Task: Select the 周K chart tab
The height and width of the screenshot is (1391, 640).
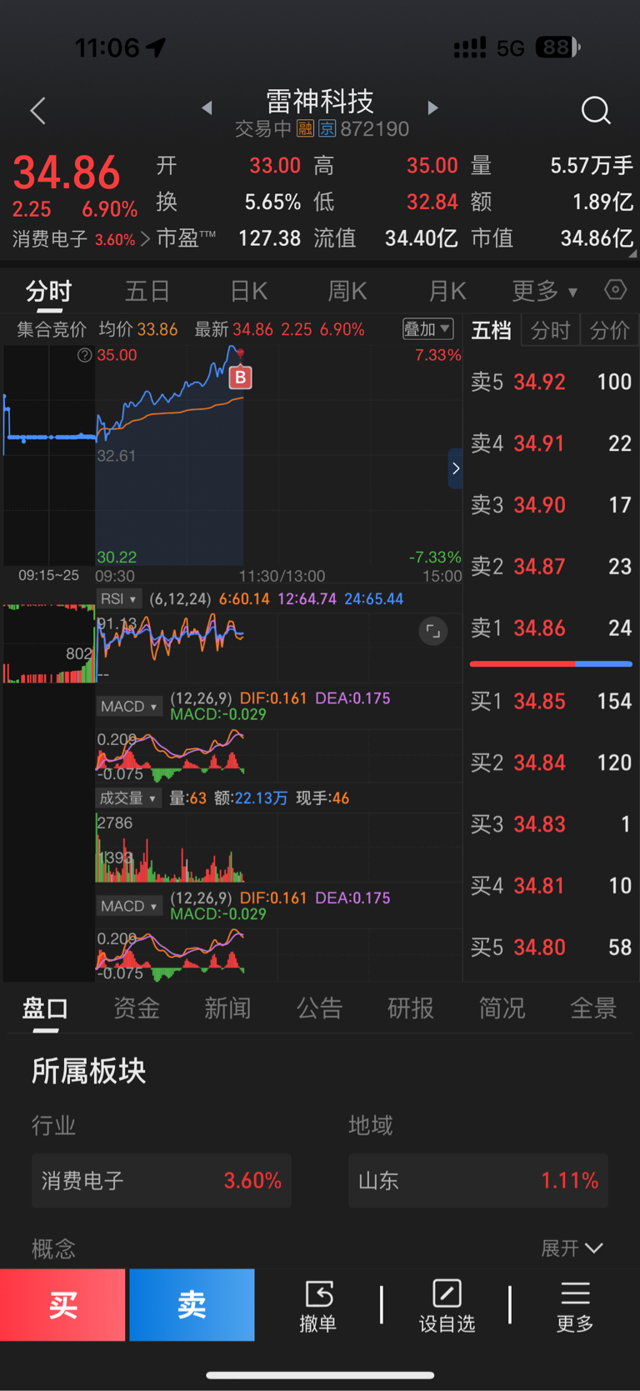Action: pyautogui.click(x=347, y=291)
